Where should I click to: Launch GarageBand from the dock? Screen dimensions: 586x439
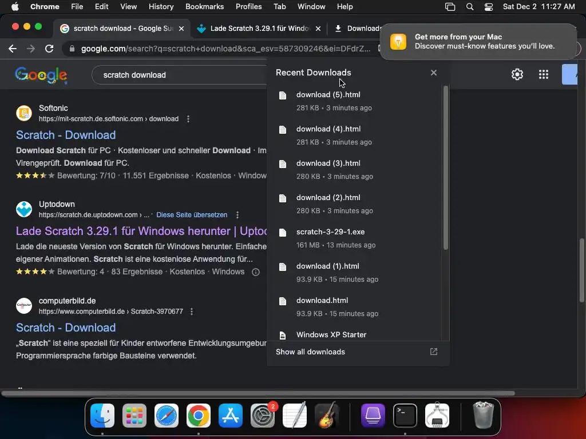[327, 416]
